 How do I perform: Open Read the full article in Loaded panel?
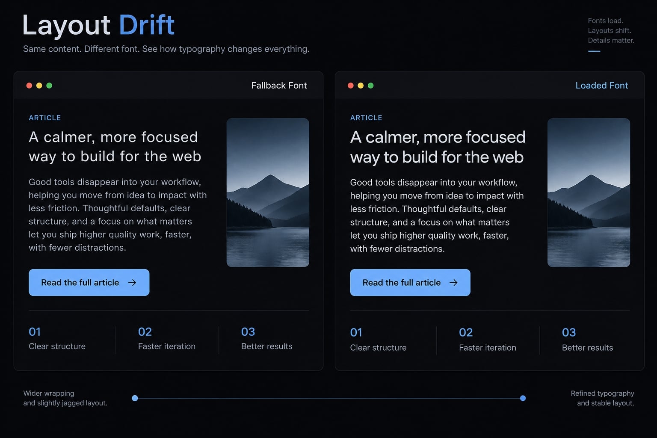(410, 282)
